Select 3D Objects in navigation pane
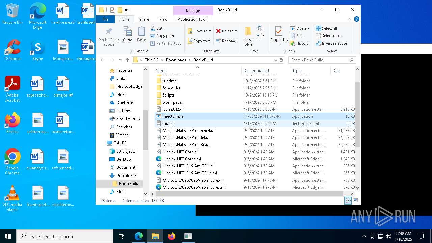 pos(126,151)
